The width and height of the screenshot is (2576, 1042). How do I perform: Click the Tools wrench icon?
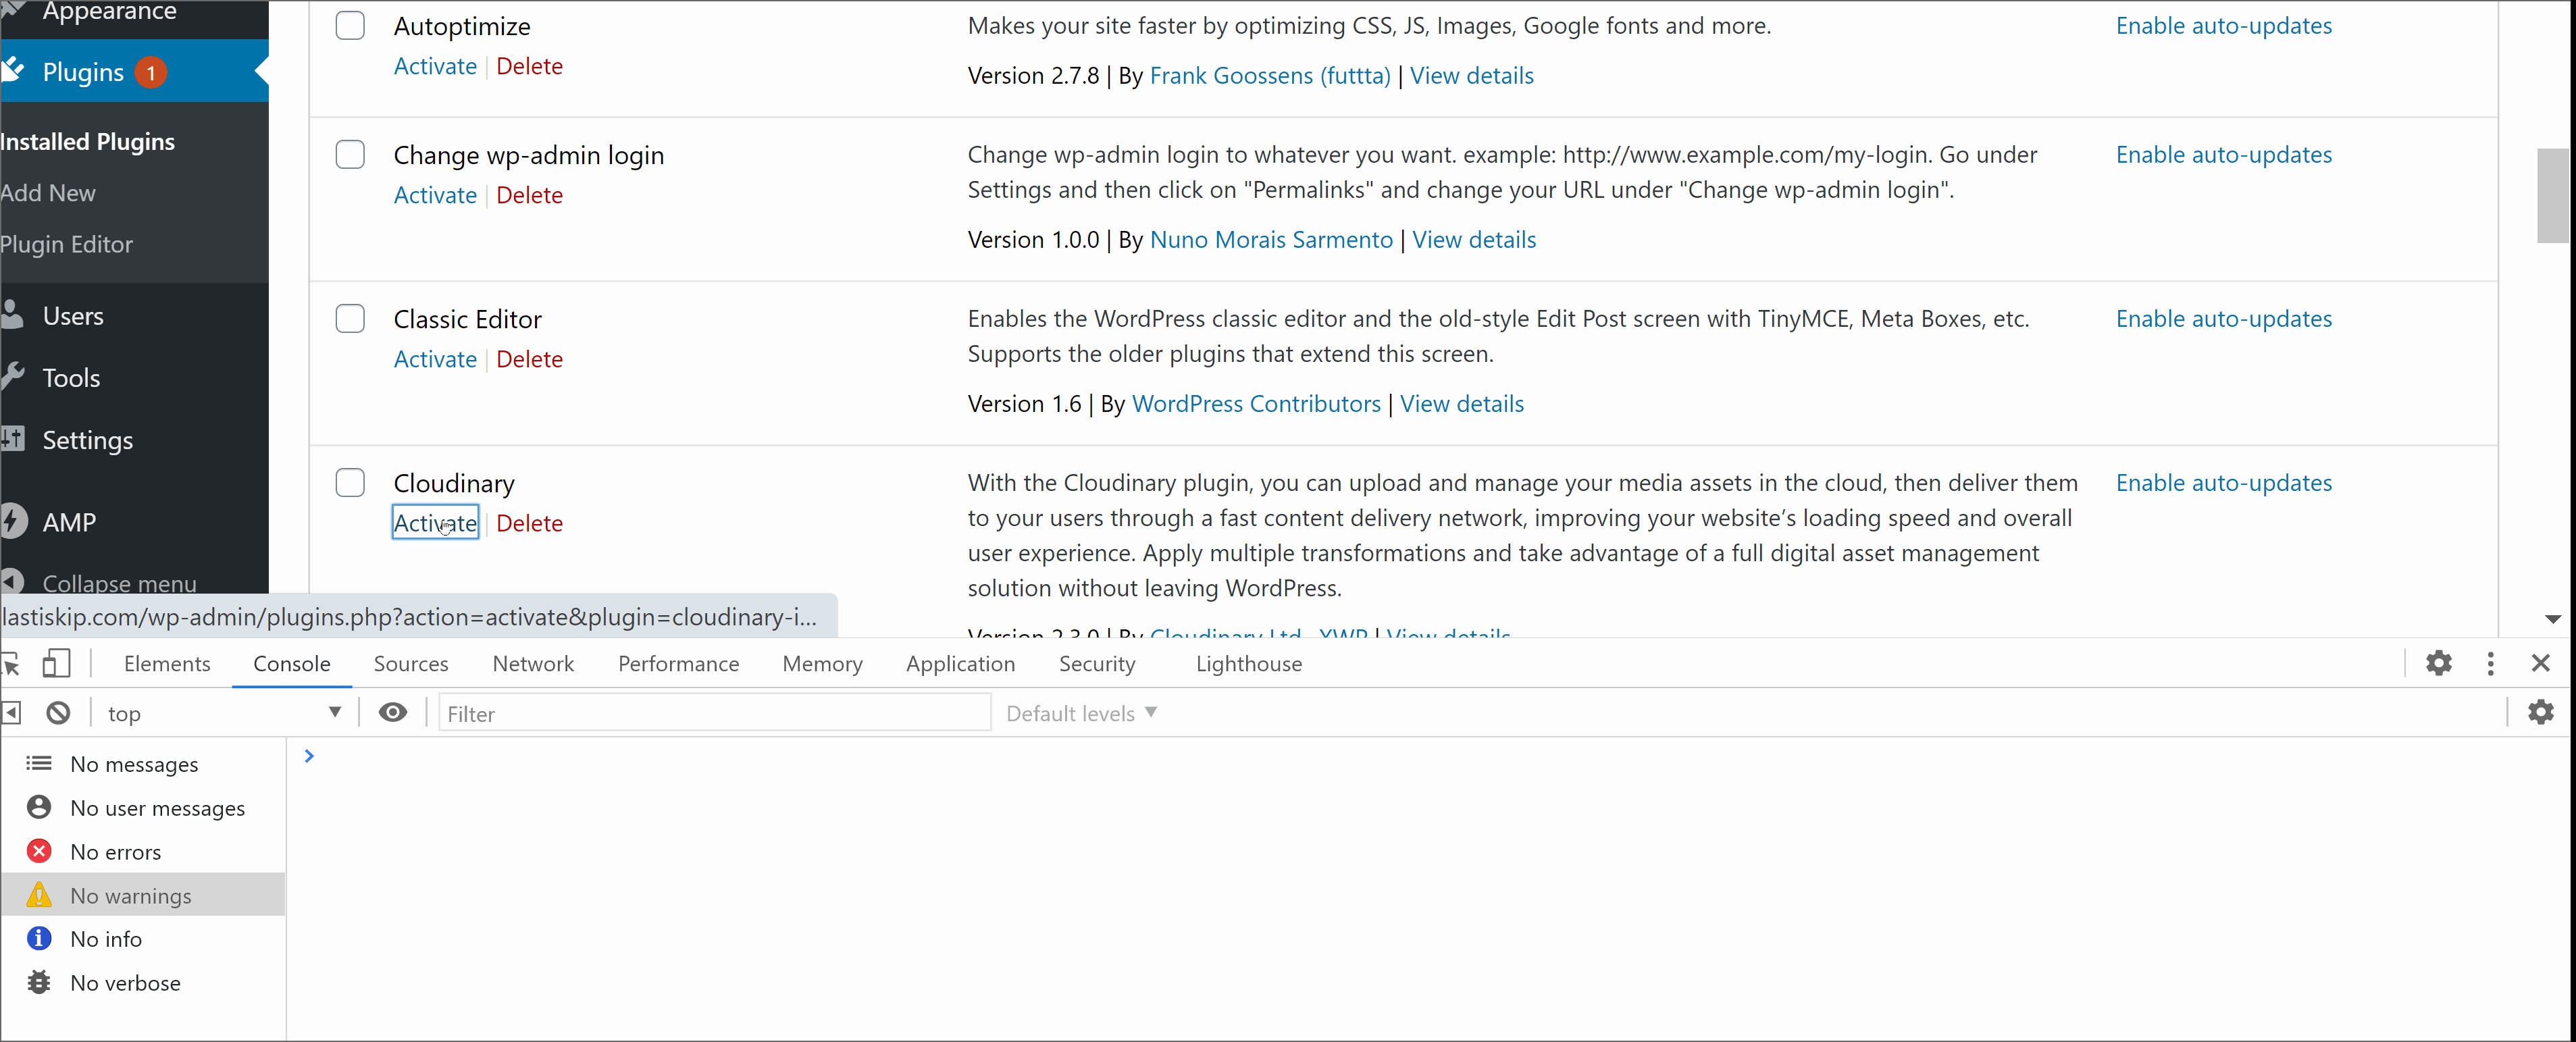(x=12, y=377)
